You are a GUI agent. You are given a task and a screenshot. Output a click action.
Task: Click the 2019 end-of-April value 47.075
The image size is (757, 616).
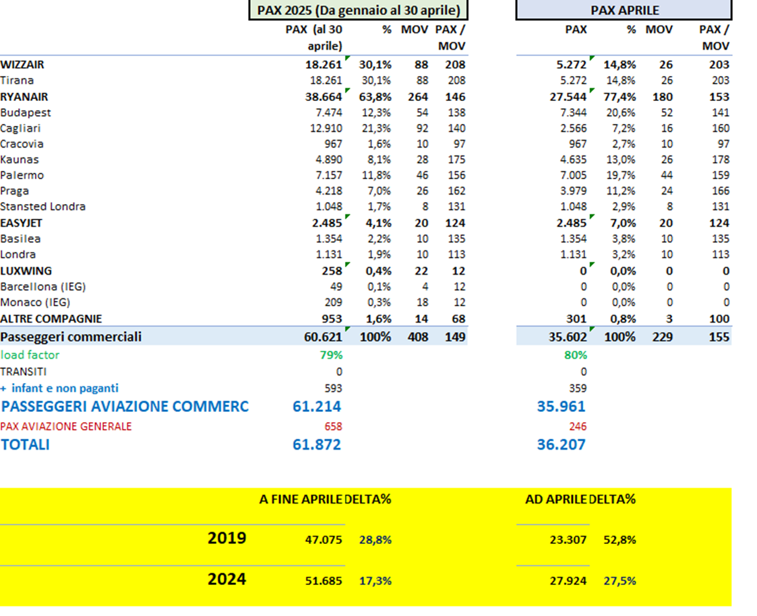(324, 540)
